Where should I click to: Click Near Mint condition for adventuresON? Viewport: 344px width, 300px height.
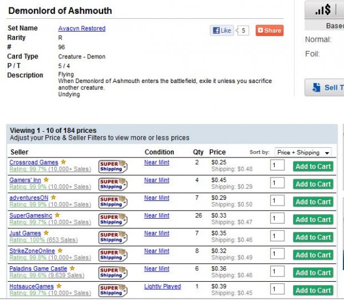tap(157, 198)
